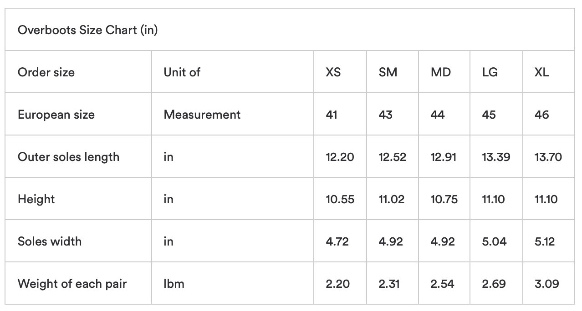Select the XL column header
This screenshot has width=582, height=311.
542,72
